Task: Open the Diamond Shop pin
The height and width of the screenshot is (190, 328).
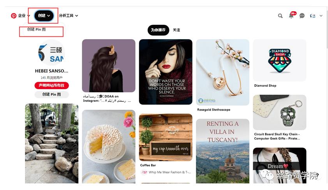Action: click(279, 60)
